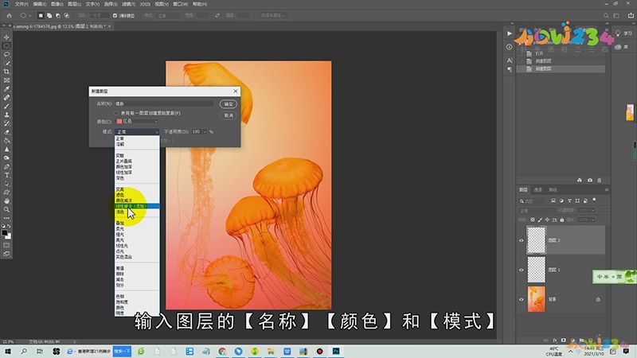Select the Paint Bucket tool
Viewport: 637px width, 358px height.
[6, 141]
